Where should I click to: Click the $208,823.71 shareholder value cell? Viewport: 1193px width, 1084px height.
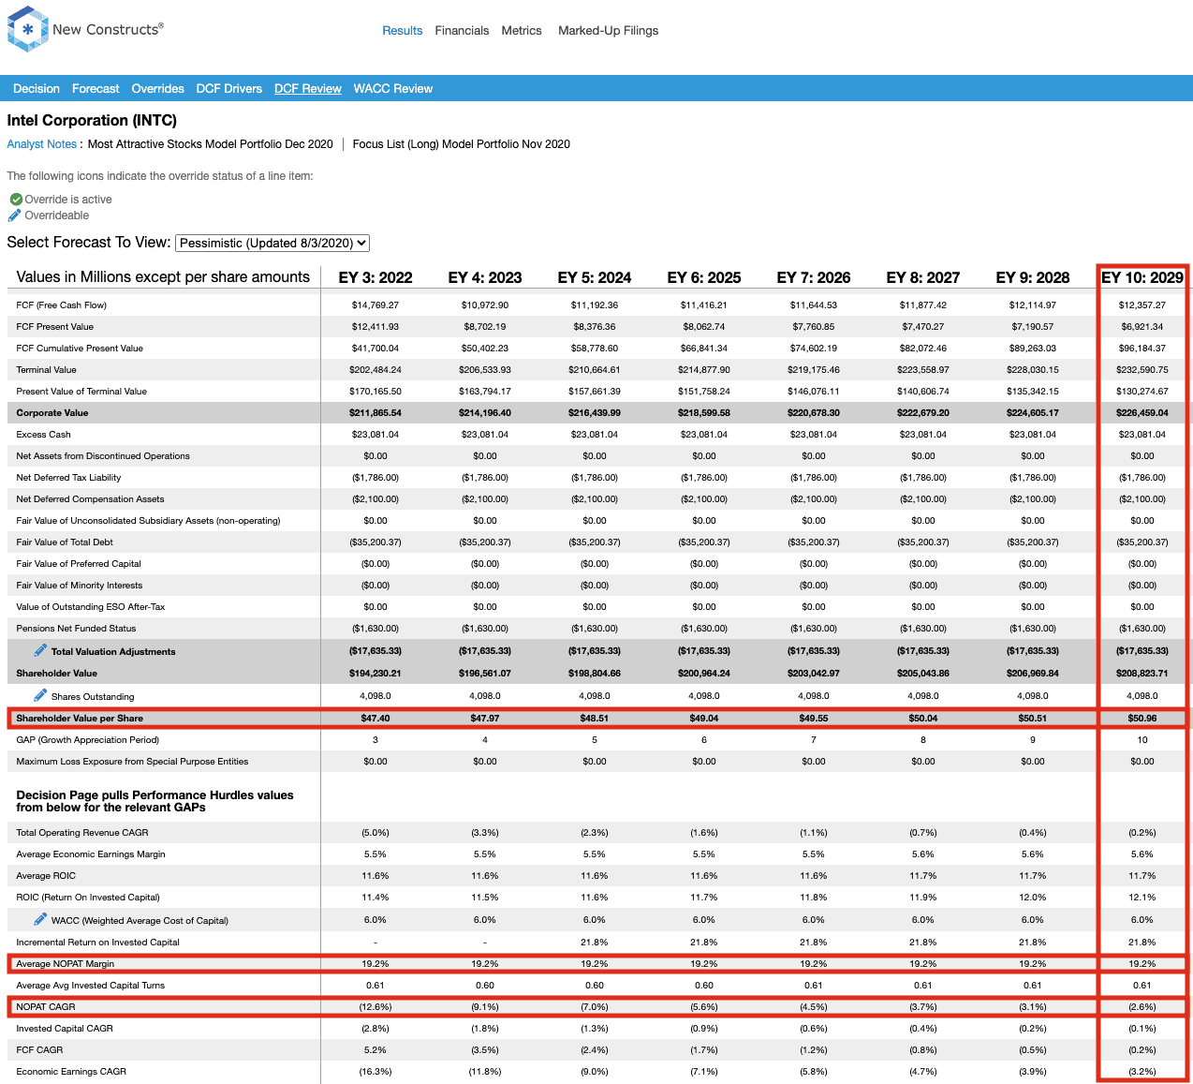click(x=1142, y=674)
